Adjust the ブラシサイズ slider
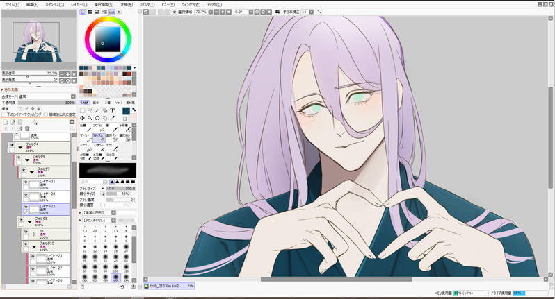555x299 pixels. pos(121,189)
